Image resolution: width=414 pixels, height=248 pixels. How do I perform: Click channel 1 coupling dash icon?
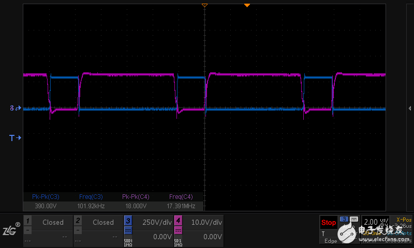27,230
